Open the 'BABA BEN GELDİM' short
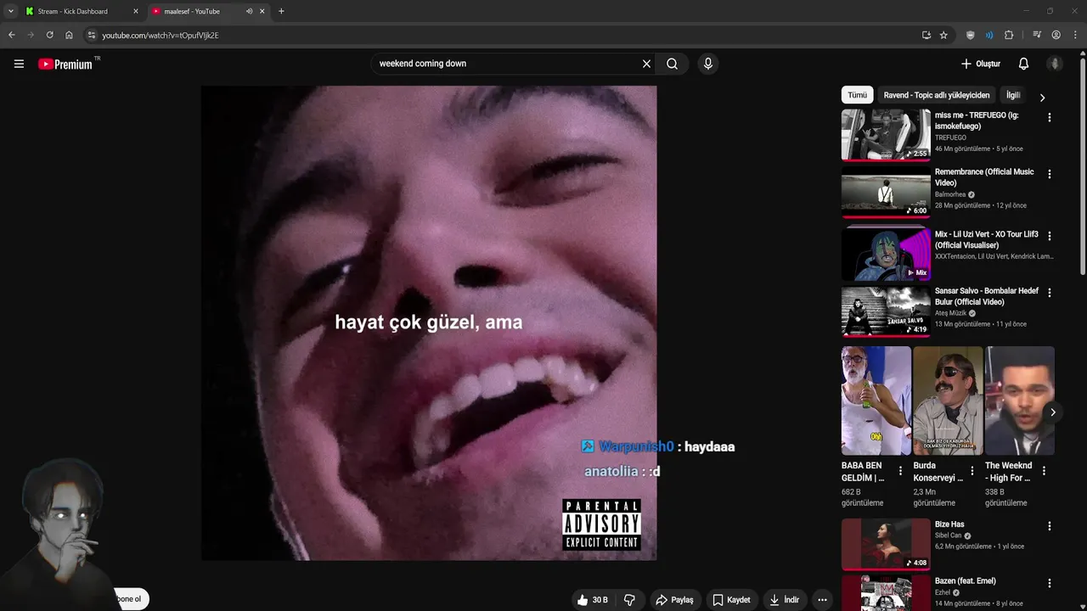 876,401
